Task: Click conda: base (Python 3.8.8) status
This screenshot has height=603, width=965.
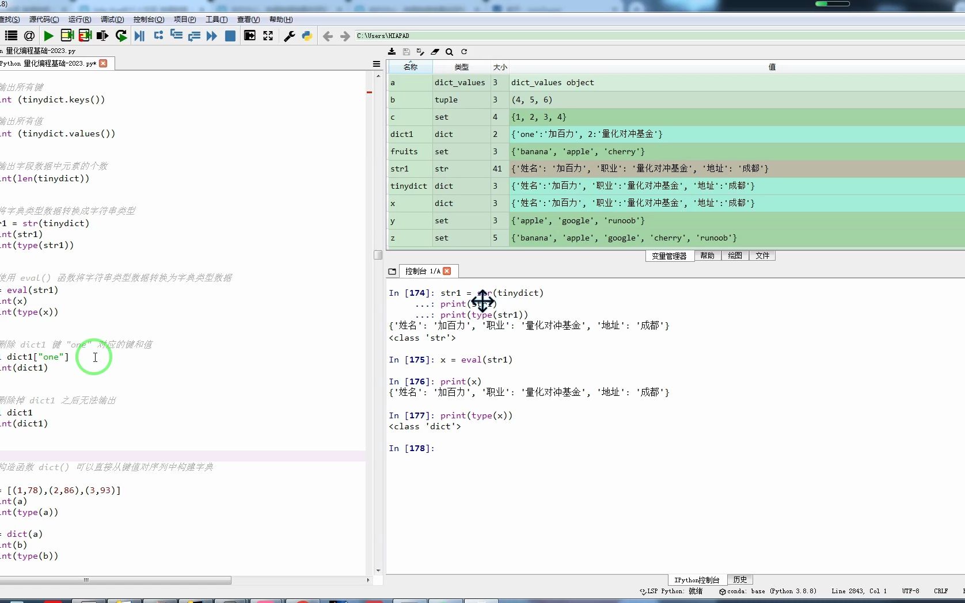Action: tap(768, 591)
